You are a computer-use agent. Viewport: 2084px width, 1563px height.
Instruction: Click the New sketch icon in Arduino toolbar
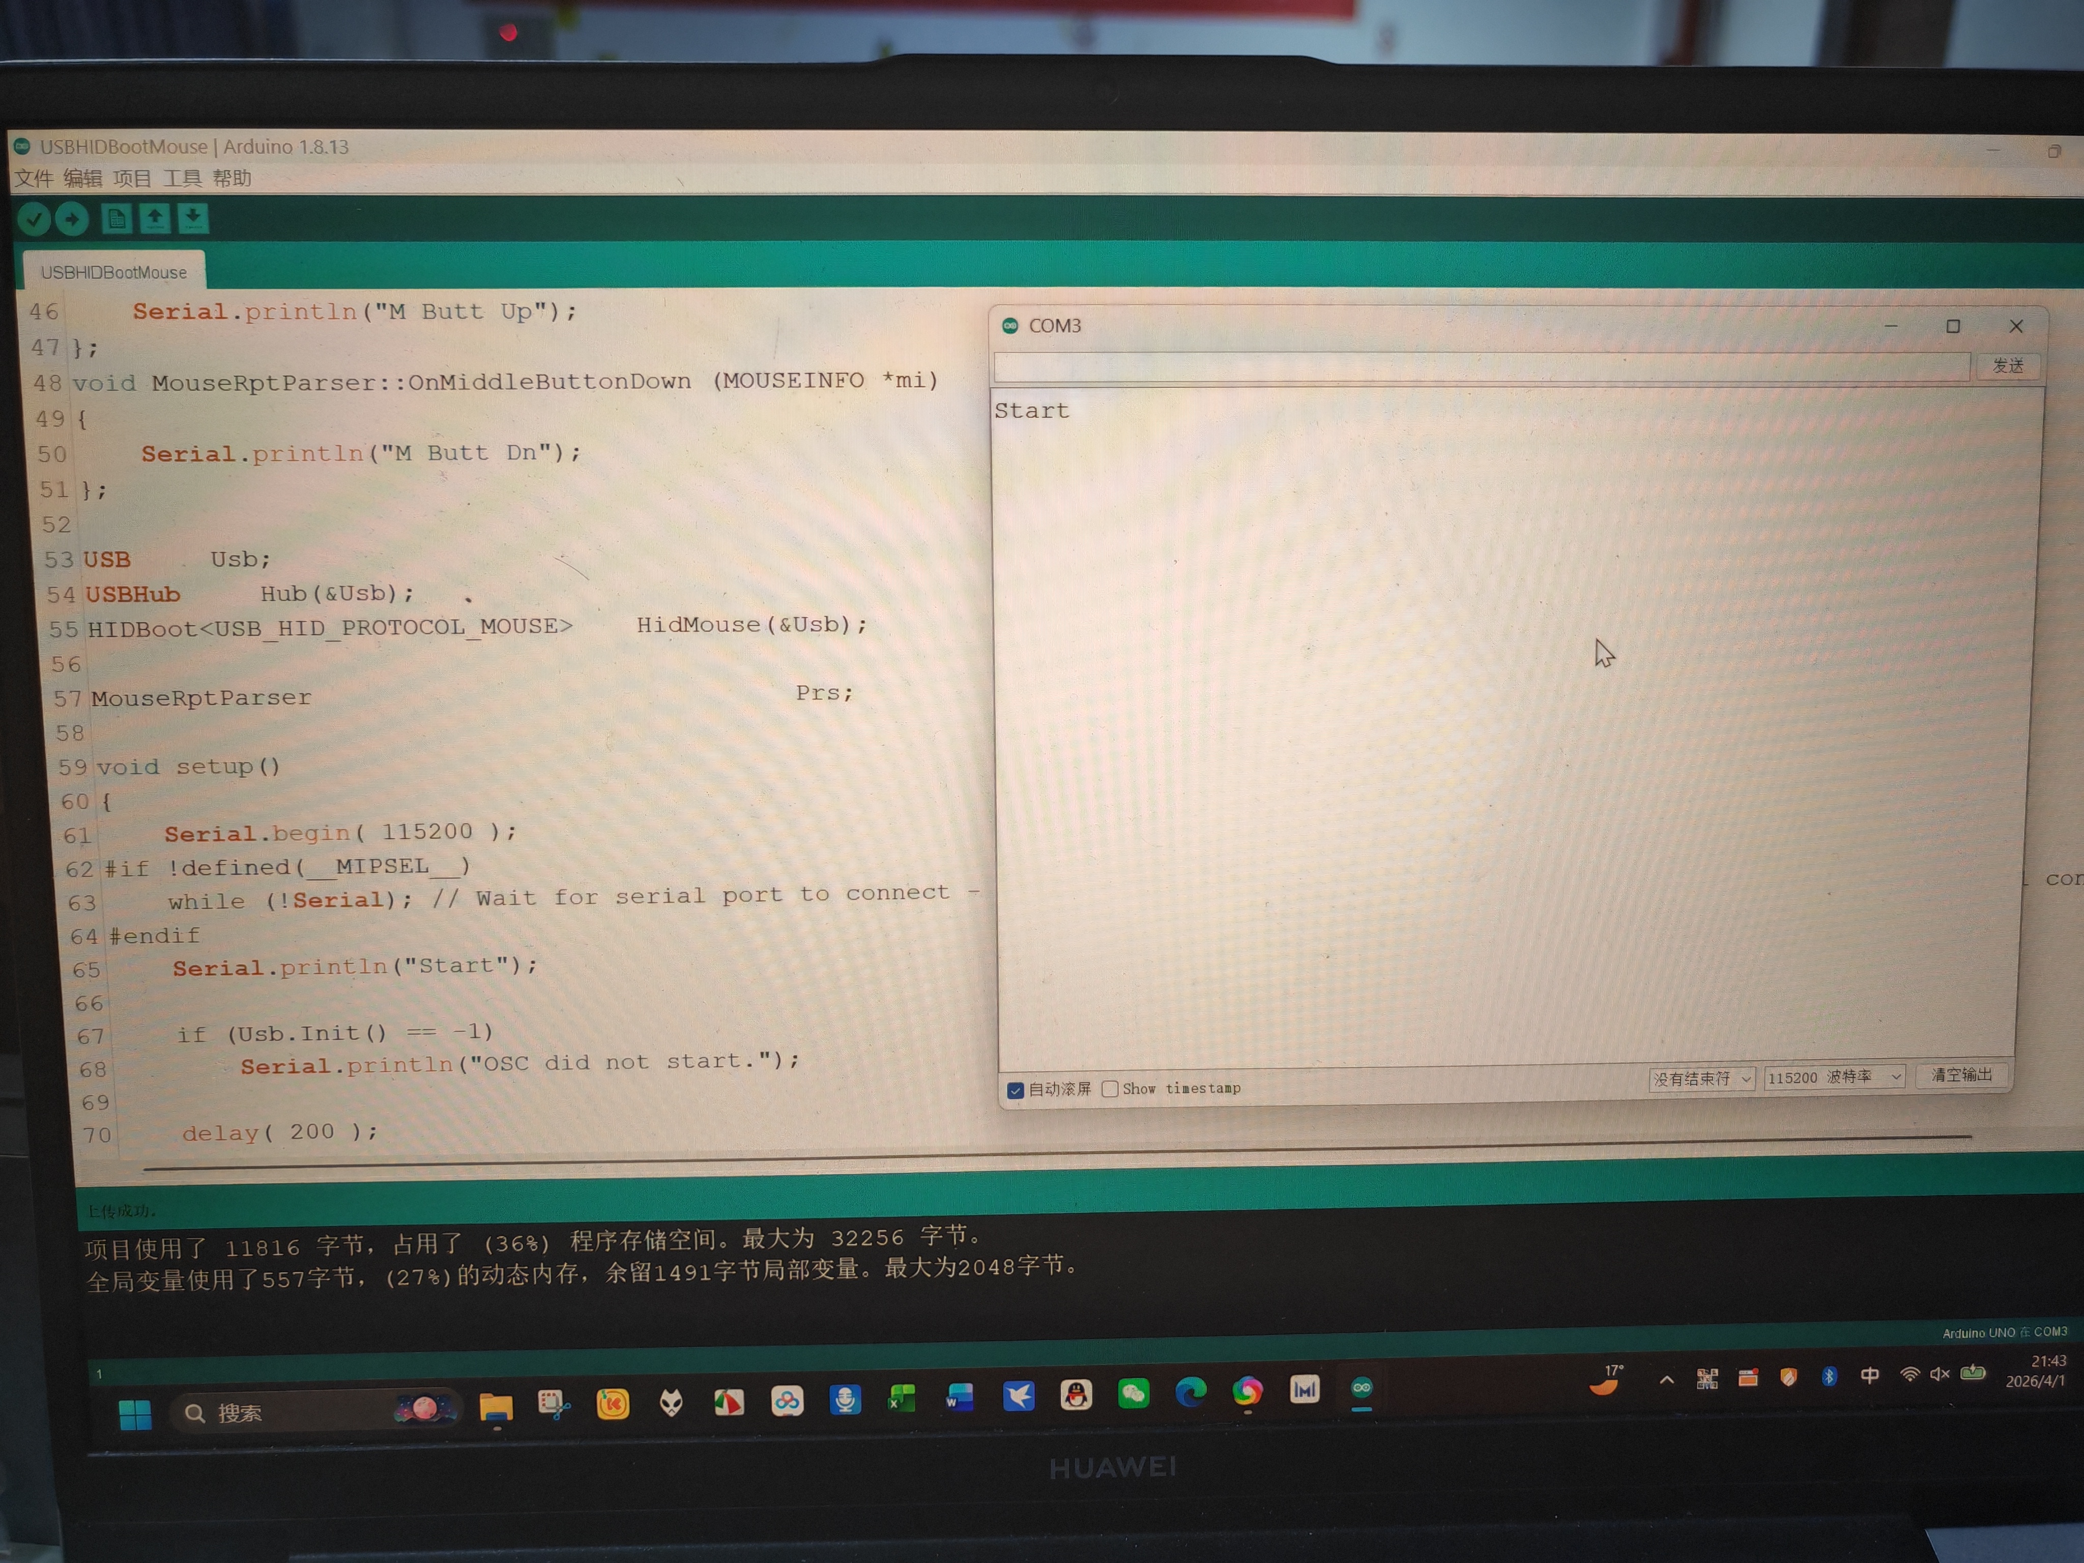[x=116, y=219]
